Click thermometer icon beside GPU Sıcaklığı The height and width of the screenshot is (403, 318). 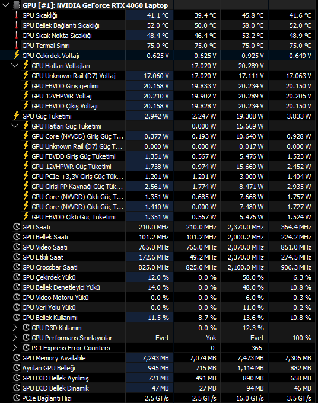(17, 15)
